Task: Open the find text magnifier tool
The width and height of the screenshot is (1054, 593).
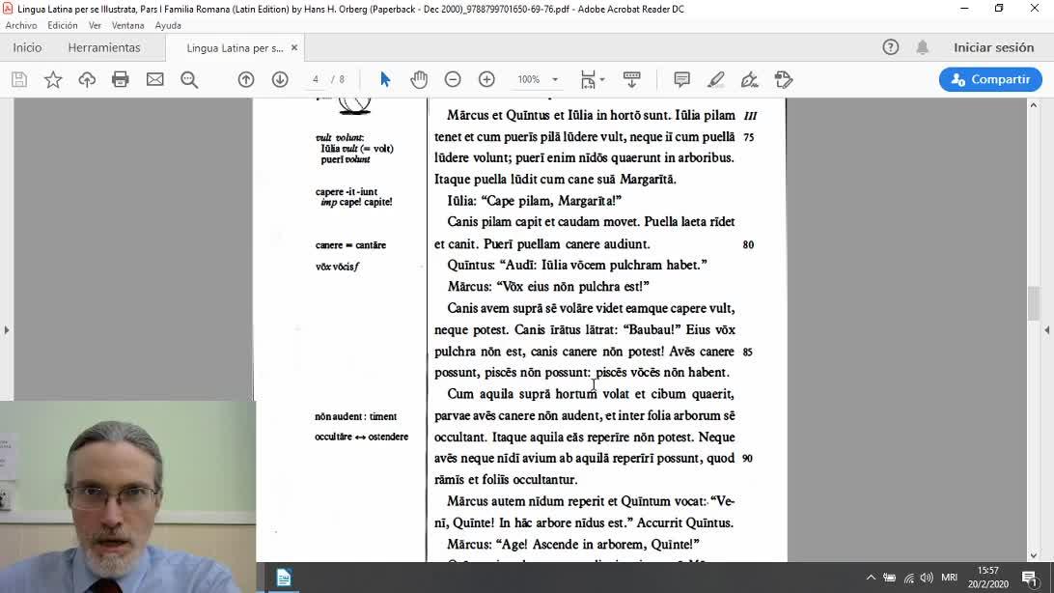Action: tap(189, 79)
